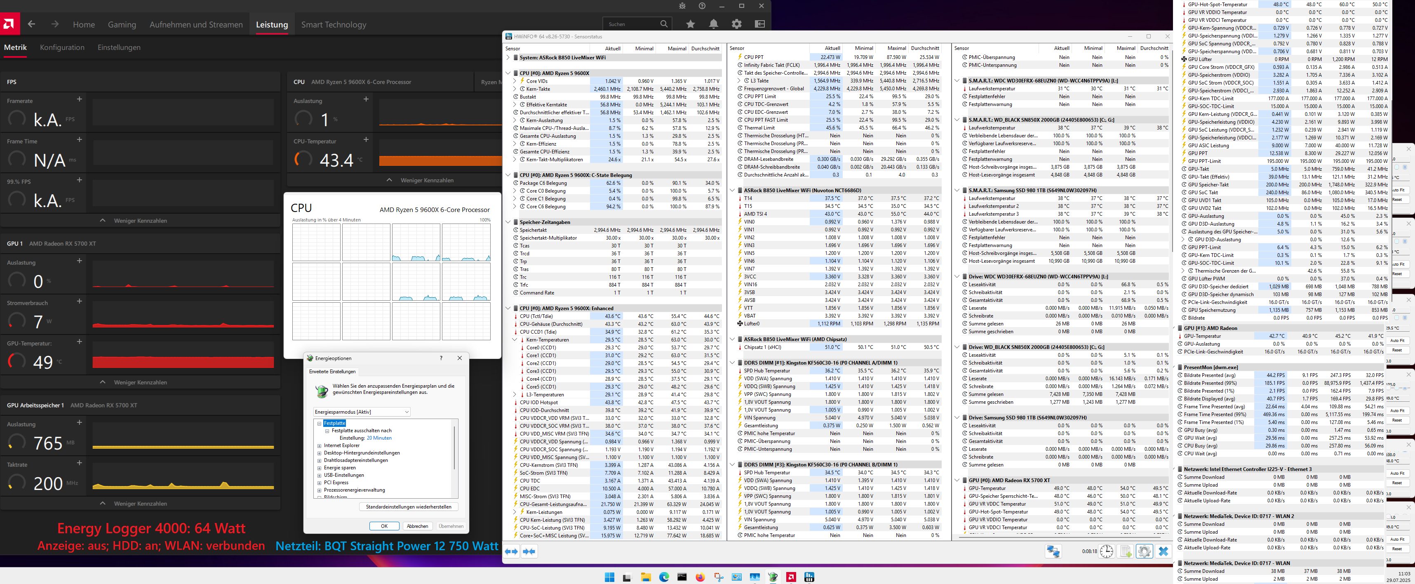Open the AMD Software favorites star icon
The width and height of the screenshot is (1415, 584).
pyautogui.click(x=691, y=24)
